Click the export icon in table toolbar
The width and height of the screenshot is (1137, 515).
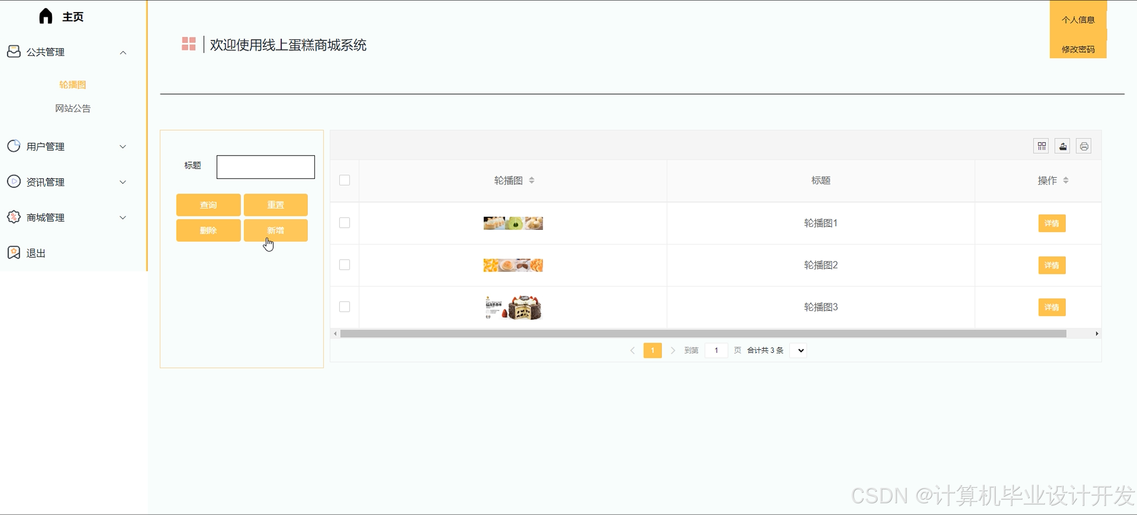coord(1062,146)
